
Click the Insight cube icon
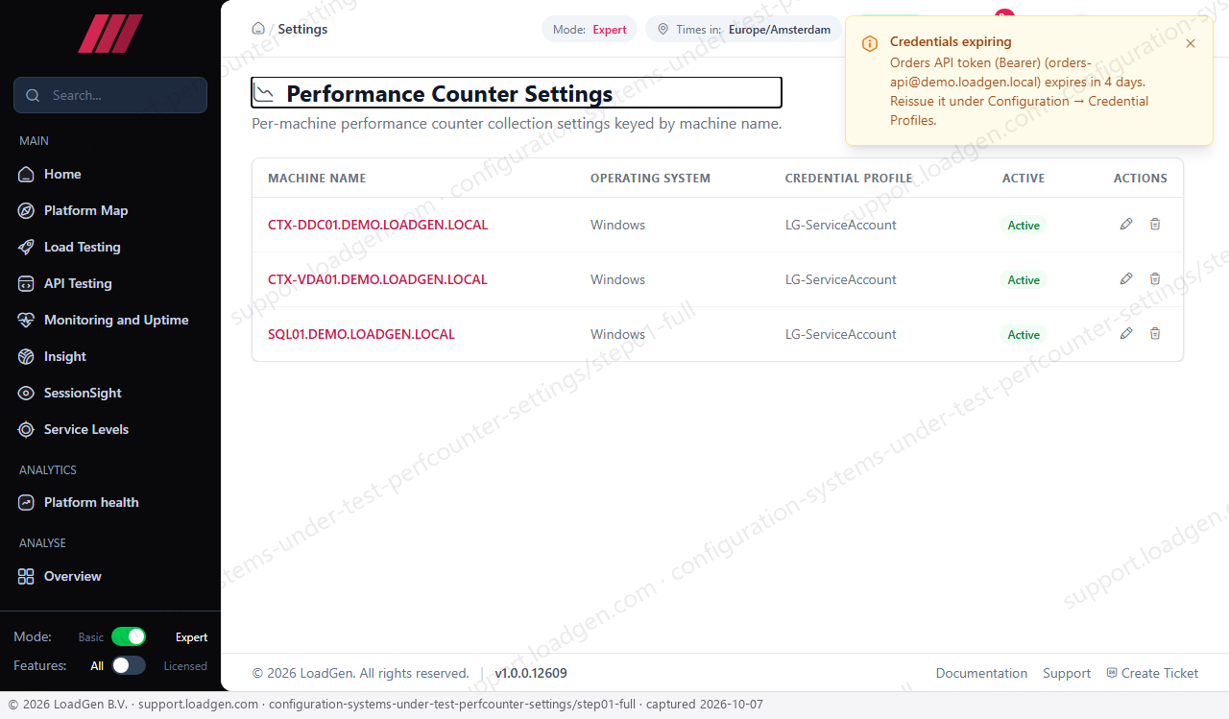tap(26, 356)
